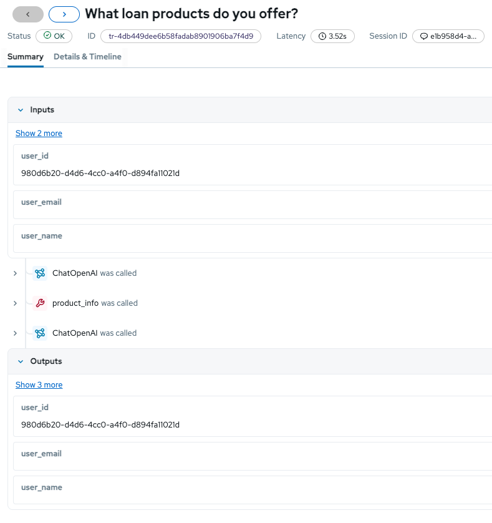Collapse the Outputs section

[x=20, y=361]
